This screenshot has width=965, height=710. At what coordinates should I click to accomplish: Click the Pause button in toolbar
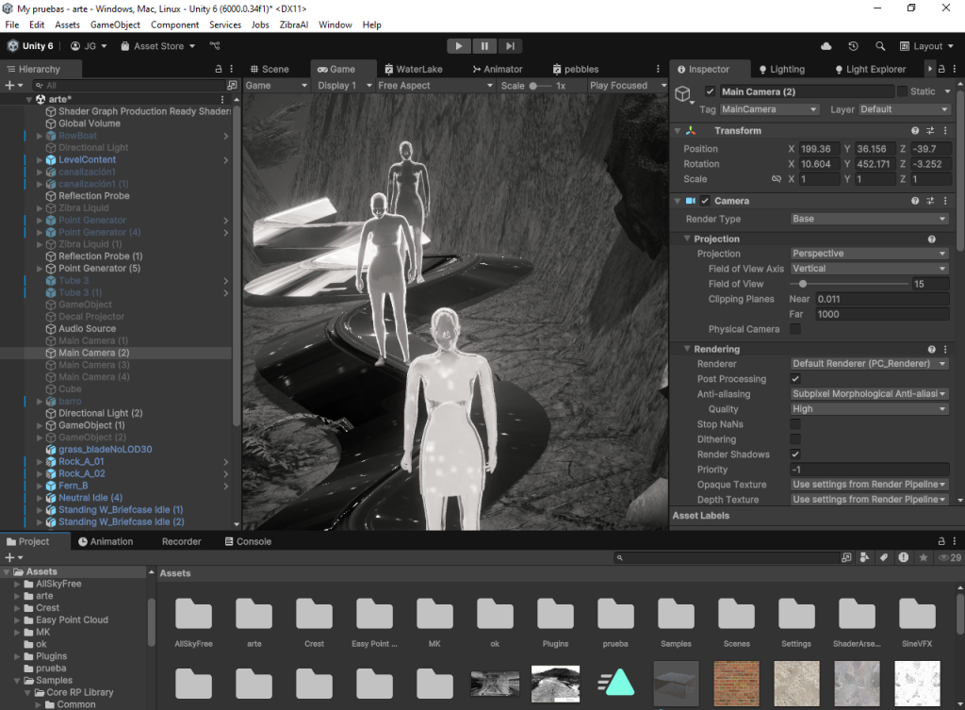click(484, 45)
